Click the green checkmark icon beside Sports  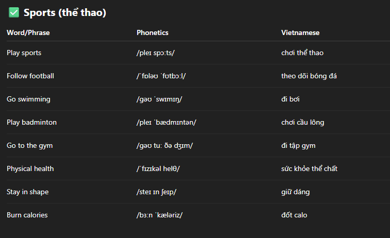pyautogui.click(x=14, y=12)
